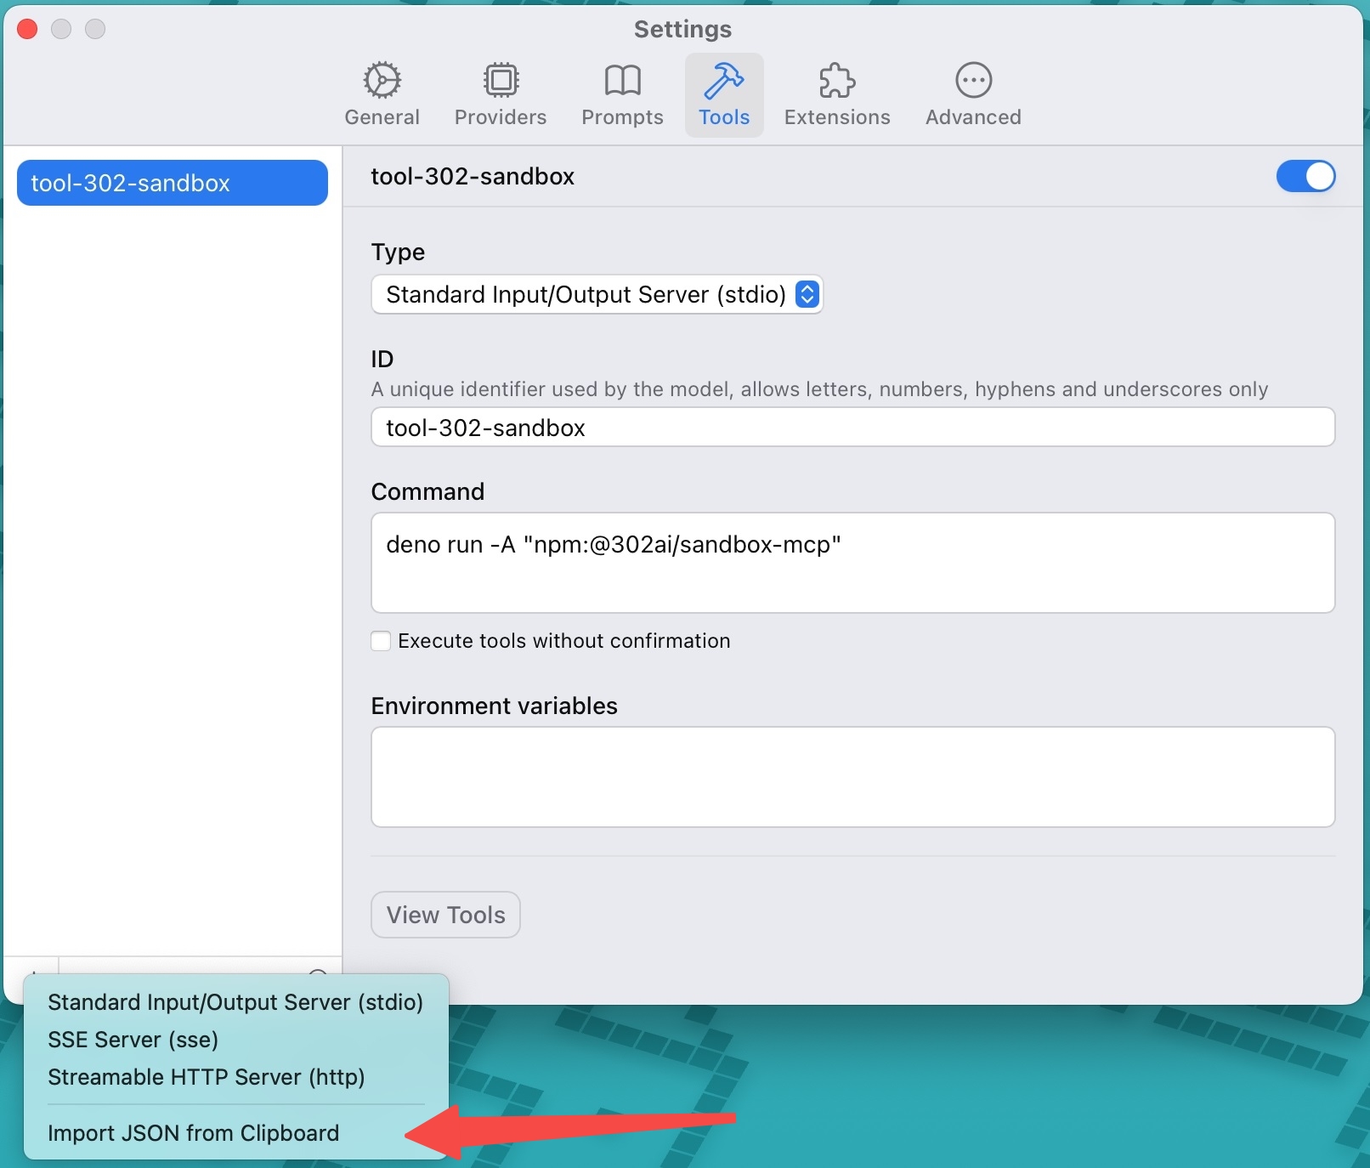Viewport: 1370px width, 1168px height.
Task: Open the Providers settings tab
Action: pos(501,94)
